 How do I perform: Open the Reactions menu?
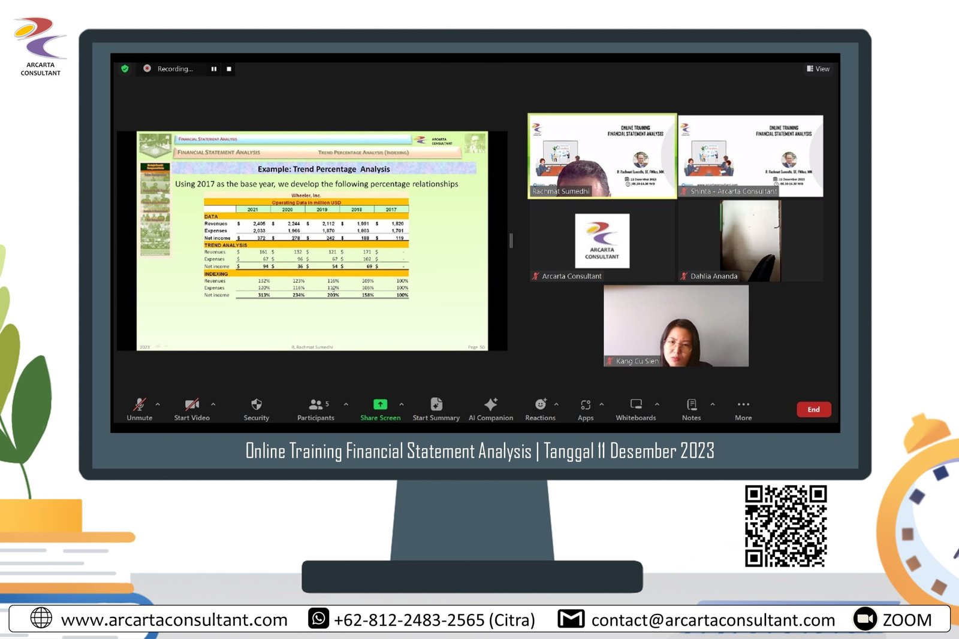coord(540,409)
